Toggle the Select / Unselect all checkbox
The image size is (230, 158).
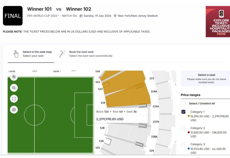pos(183,103)
